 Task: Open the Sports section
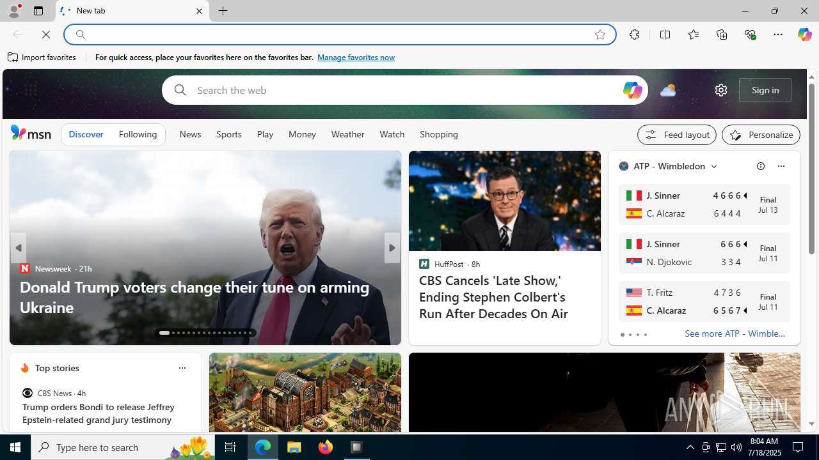[x=229, y=135]
